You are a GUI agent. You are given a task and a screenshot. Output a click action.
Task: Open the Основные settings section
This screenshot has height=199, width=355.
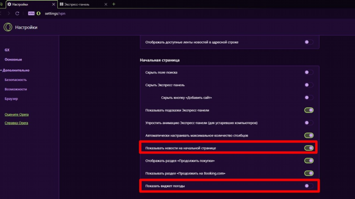(x=13, y=60)
